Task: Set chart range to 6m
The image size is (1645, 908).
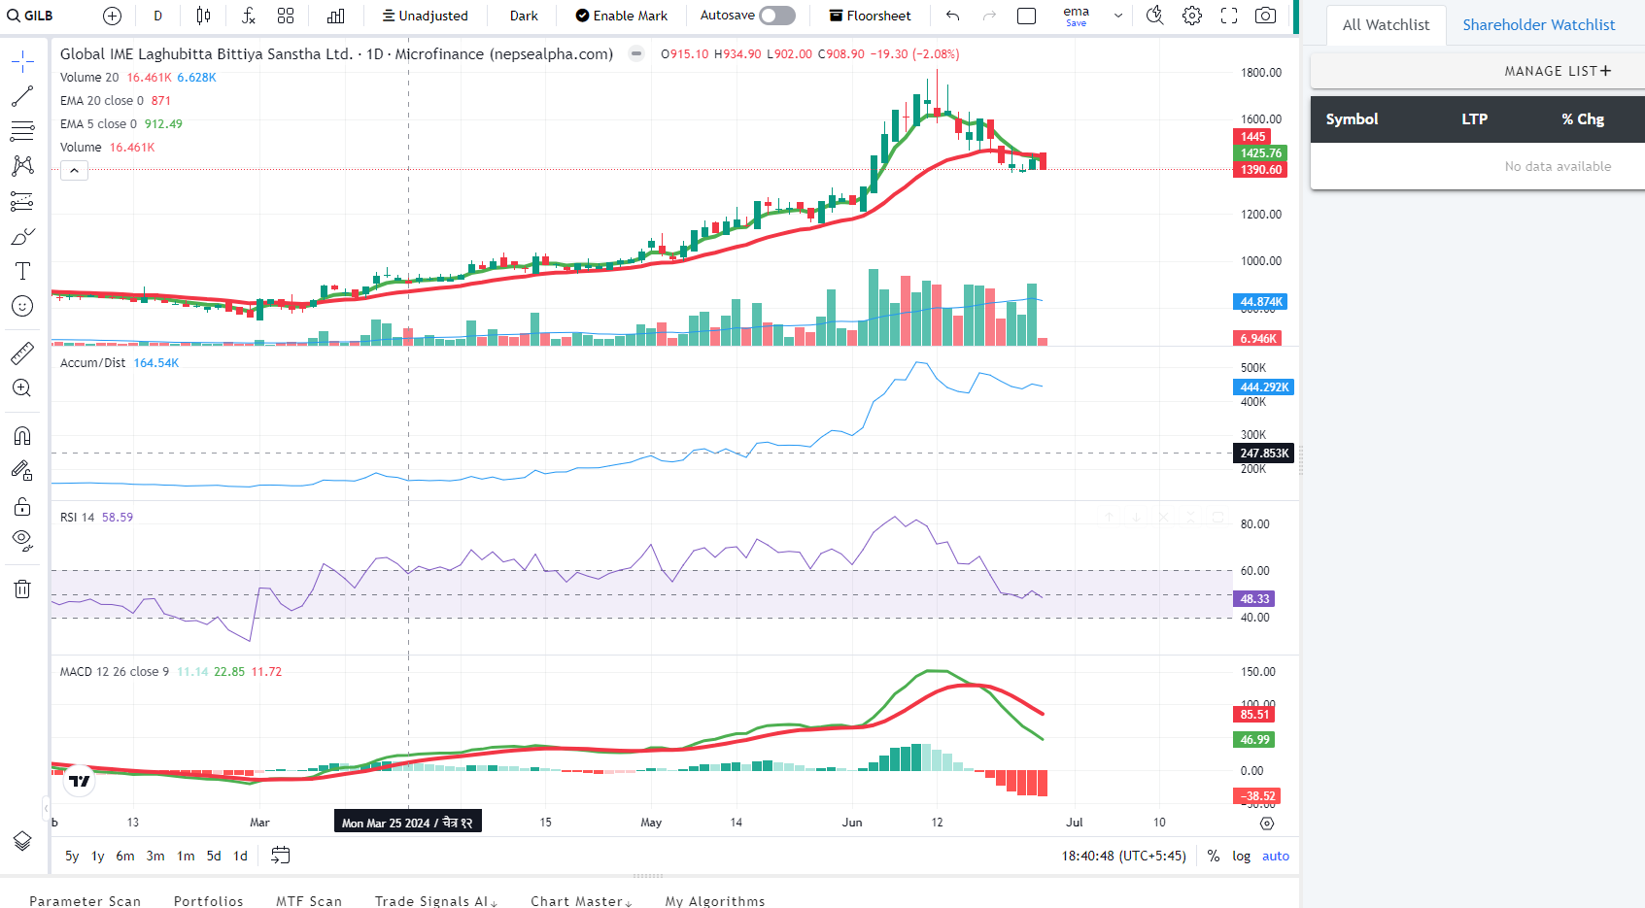Action: pos(125,856)
